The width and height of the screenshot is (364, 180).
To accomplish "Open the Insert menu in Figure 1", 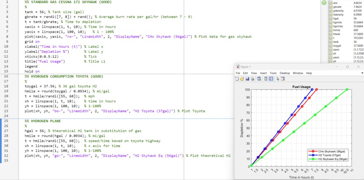I will [263, 73].
